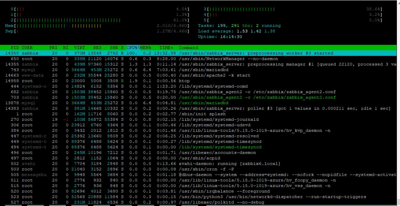Select the systemd-journald process row
Screen dimensions: 400x206
coord(198,120)
